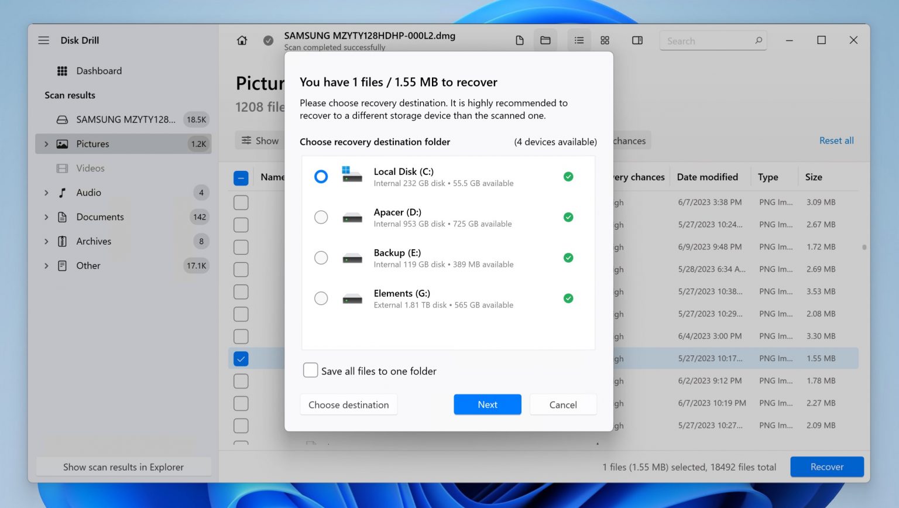Screen dimensions: 899x508
Task: Open the preview panel icon
Action: click(x=637, y=40)
